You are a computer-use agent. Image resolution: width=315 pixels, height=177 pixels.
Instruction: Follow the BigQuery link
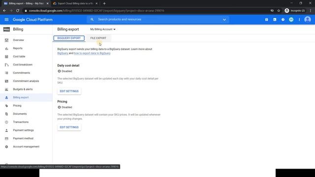63,53
